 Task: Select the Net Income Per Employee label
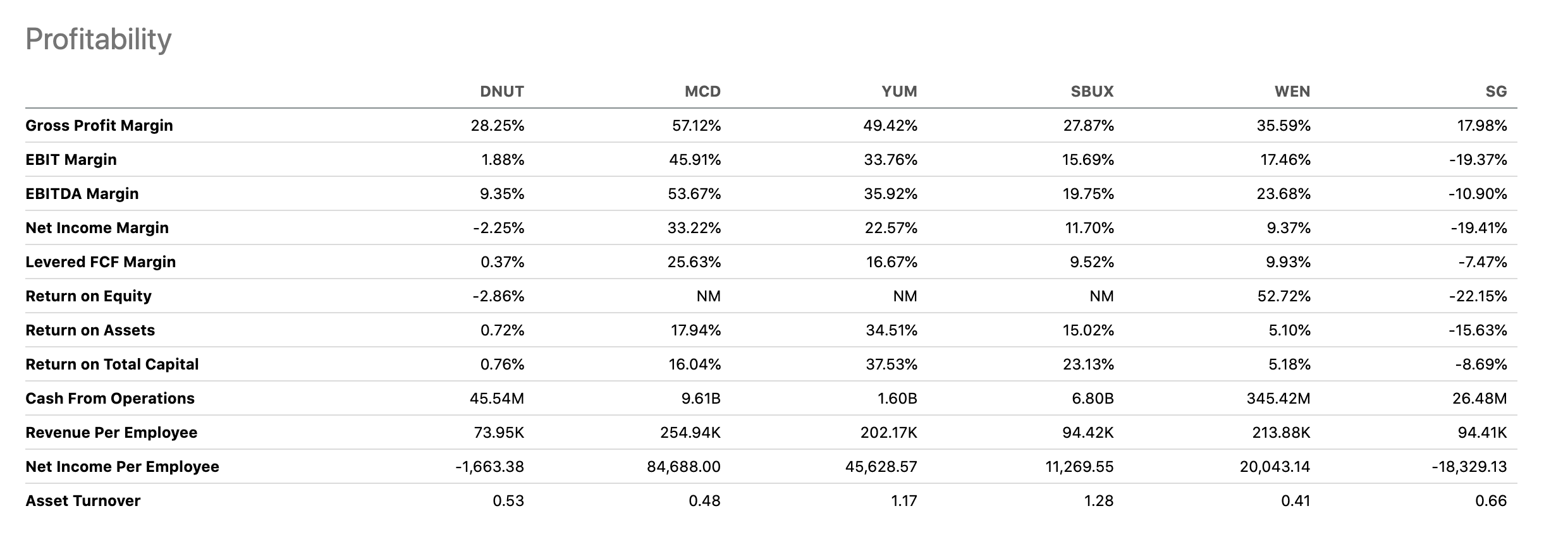click(x=122, y=467)
